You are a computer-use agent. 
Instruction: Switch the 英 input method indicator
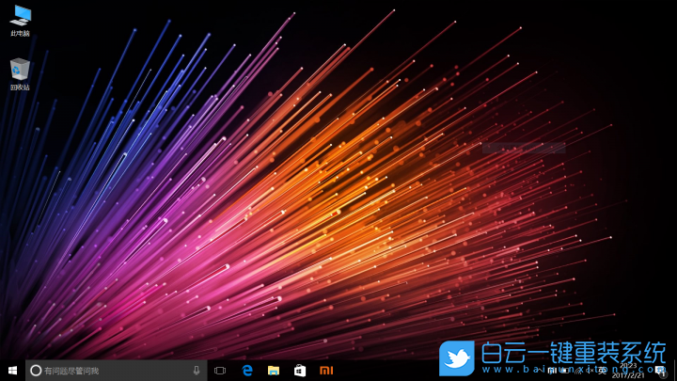click(x=602, y=371)
